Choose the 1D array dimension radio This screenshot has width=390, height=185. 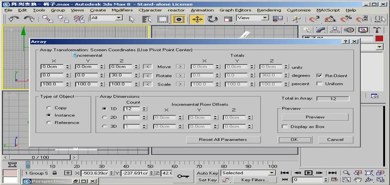coord(104,109)
